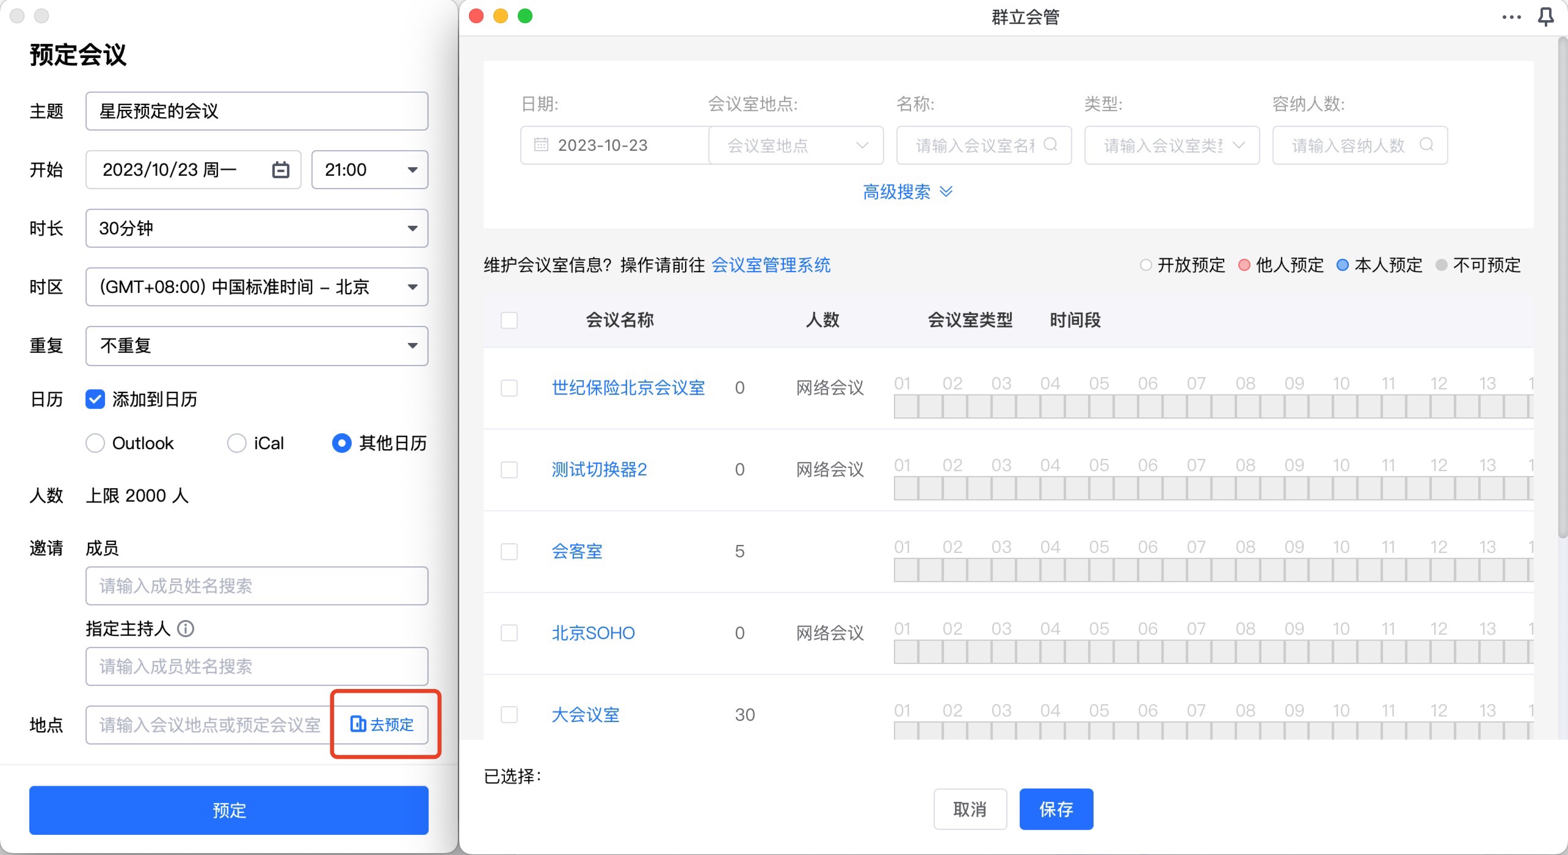The height and width of the screenshot is (855, 1568).
Task: Toggle 添加到日历 checkbox
Action: point(95,399)
